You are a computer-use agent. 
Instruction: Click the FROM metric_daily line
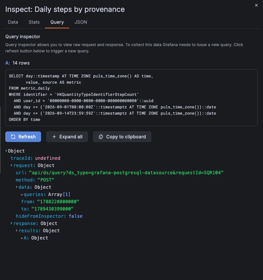point(29,88)
